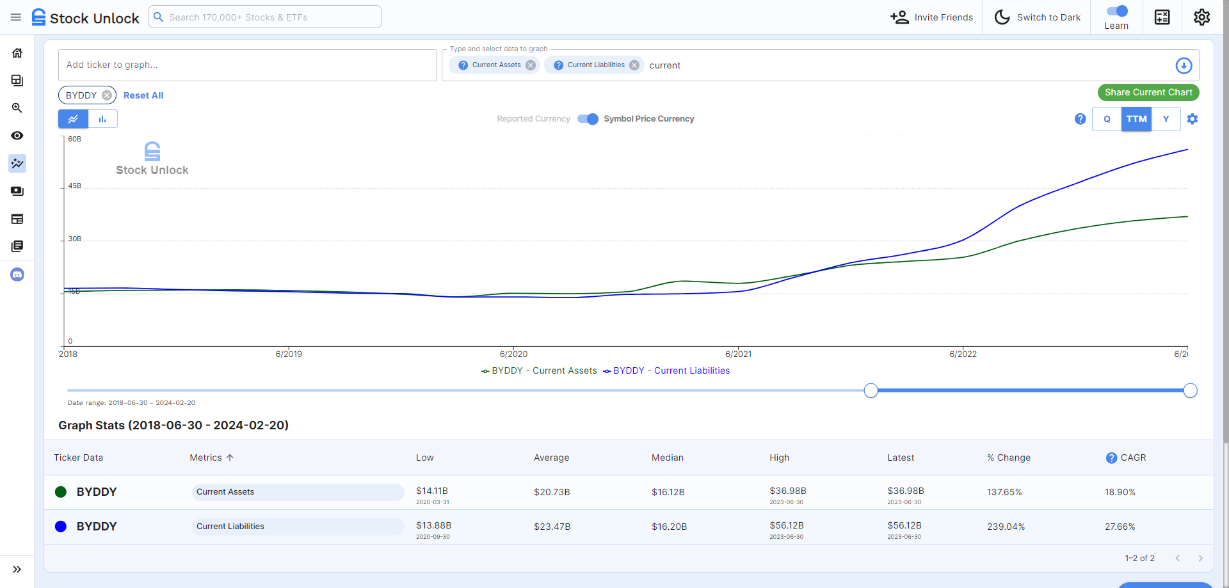Sort by Metrics column header
This screenshot has height=588, width=1229.
point(212,457)
